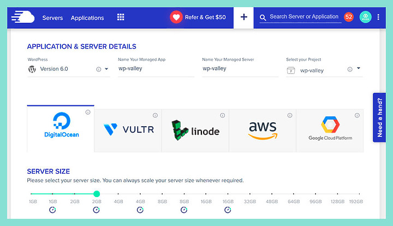Select the Vultr provider
393x226 pixels.
(128, 130)
